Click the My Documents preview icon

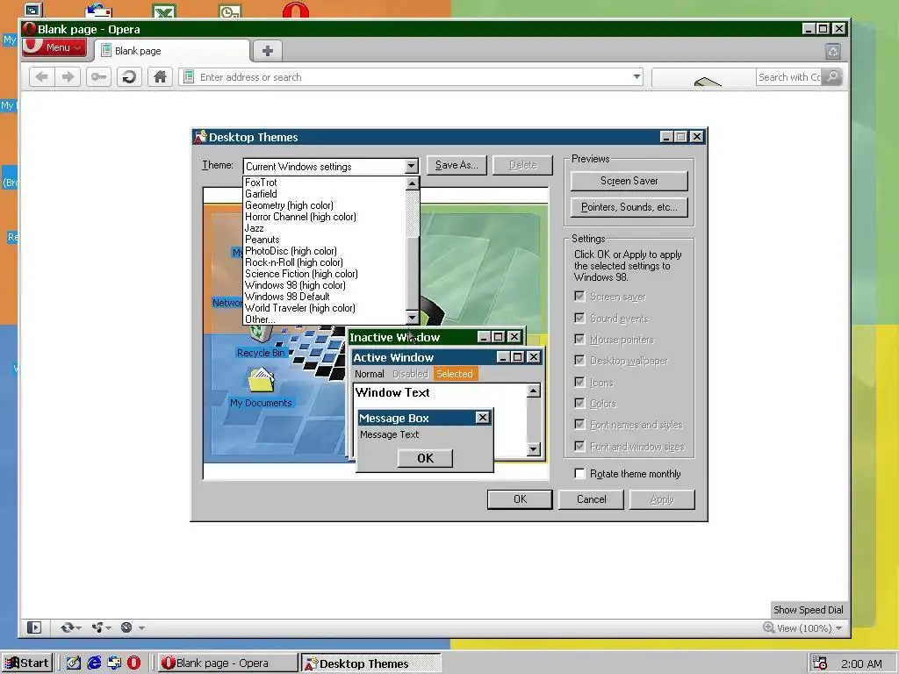261,379
